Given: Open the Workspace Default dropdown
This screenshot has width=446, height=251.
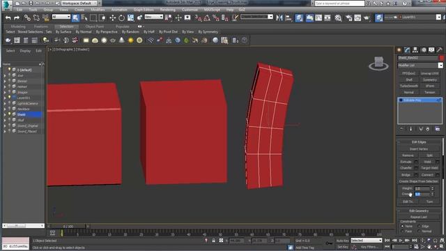Looking at the screenshot, I should point(79,3).
